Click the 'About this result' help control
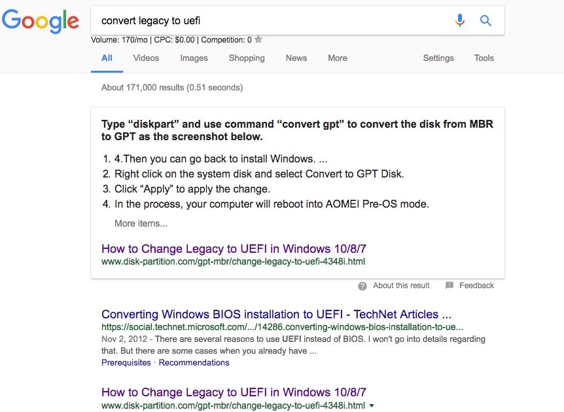564x412 pixels. pyautogui.click(x=400, y=286)
